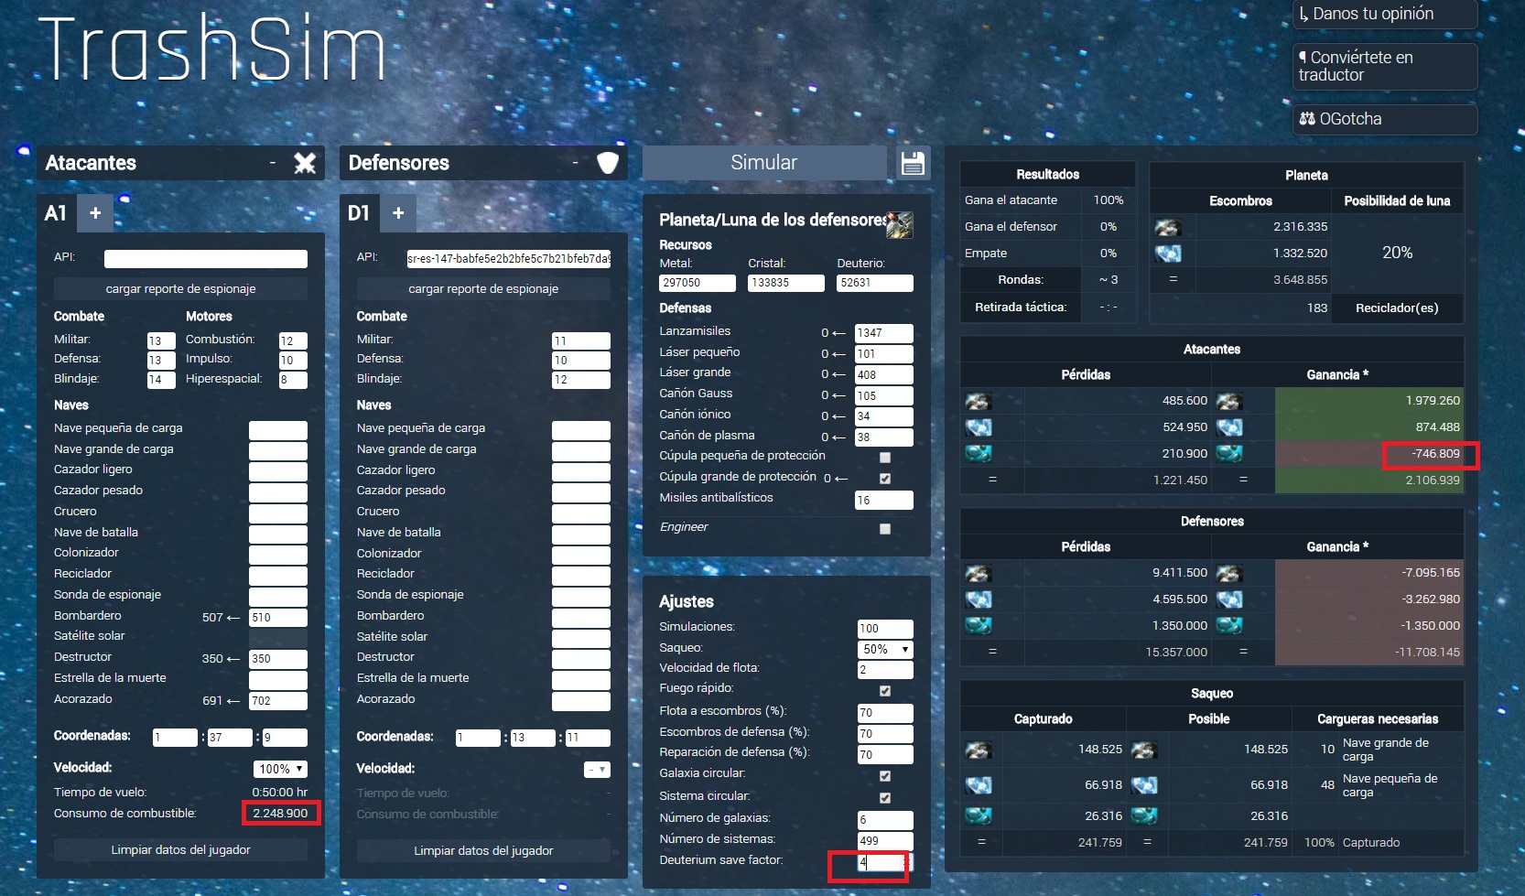Open the OGotcha link
1525x896 pixels.
[1384, 119]
